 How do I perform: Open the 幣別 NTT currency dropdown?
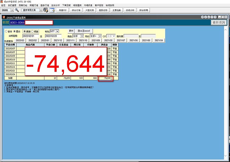point(57,31)
